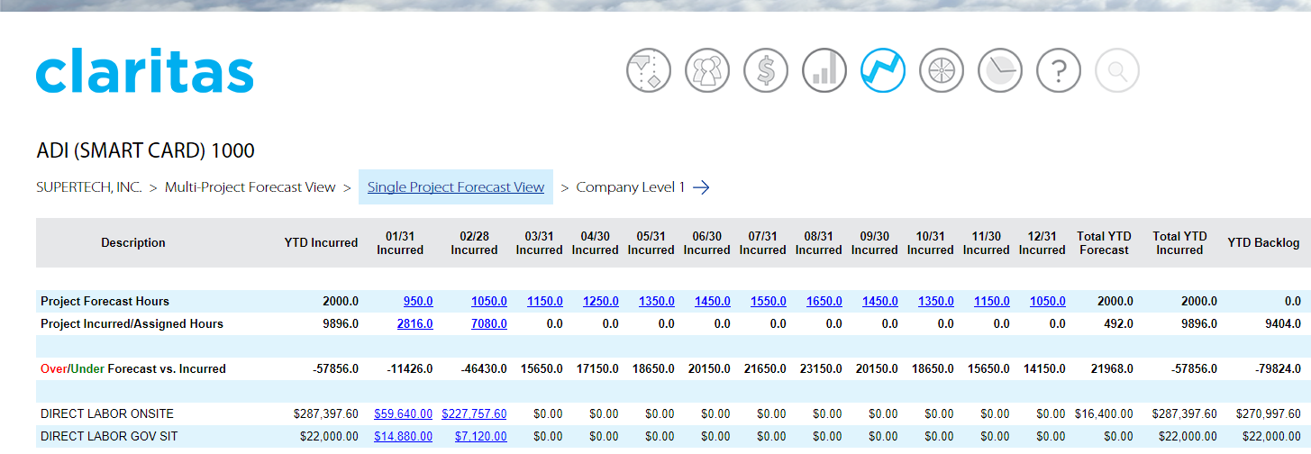Select the Over/Under Forecast vs. Incurred label
Viewport: 1311px width, 454px height.
(133, 369)
